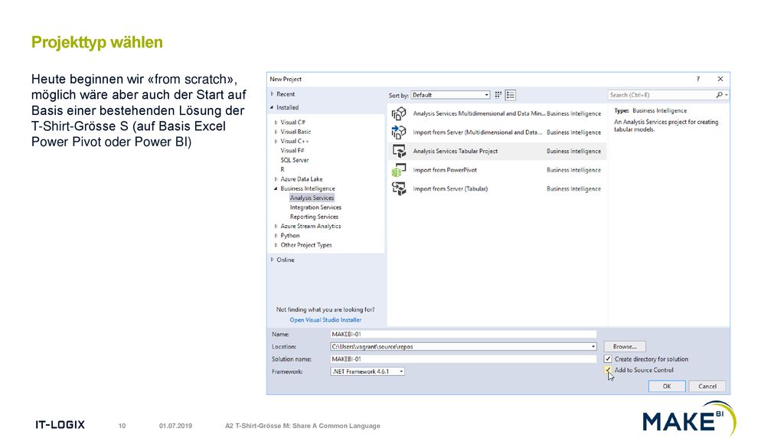Click the Cancel button

tap(707, 387)
